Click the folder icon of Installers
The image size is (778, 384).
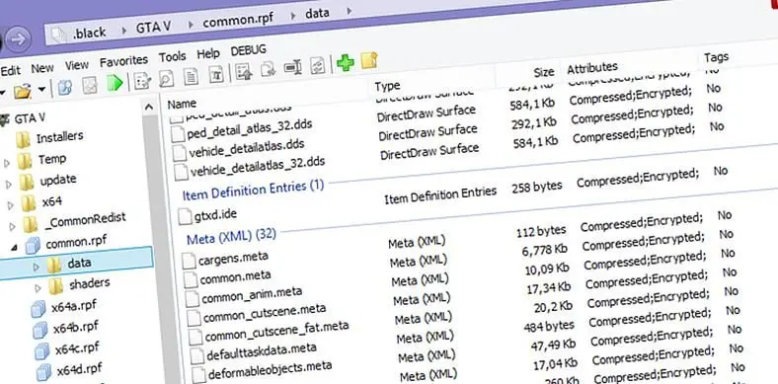click(24, 140)
